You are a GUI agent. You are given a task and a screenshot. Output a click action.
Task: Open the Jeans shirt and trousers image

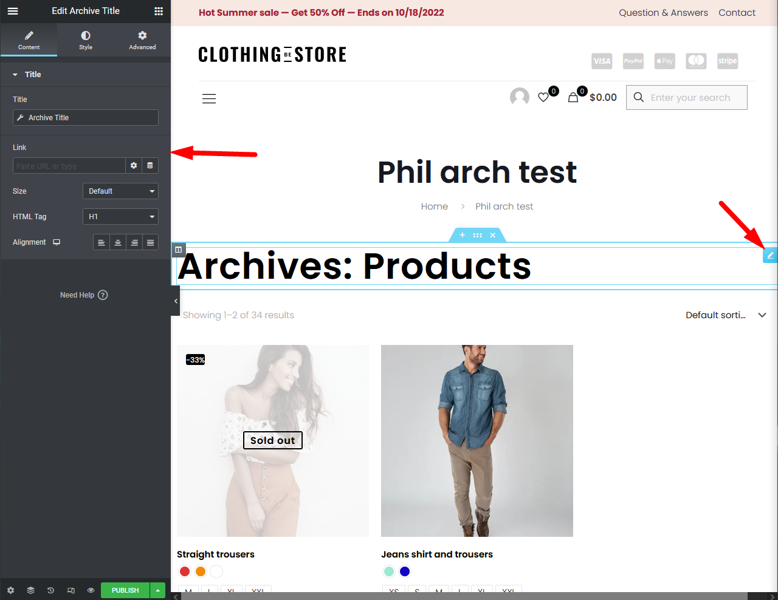[477, 441]
